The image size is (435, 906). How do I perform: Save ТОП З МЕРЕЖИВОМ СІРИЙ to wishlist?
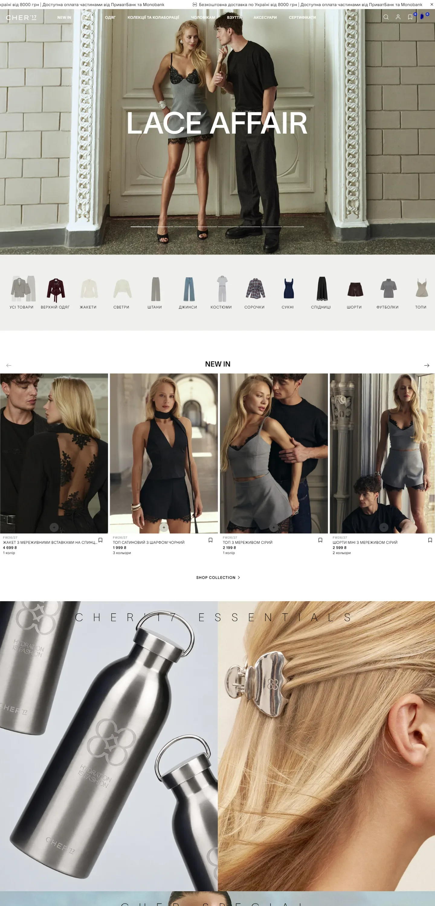[320, 540]
